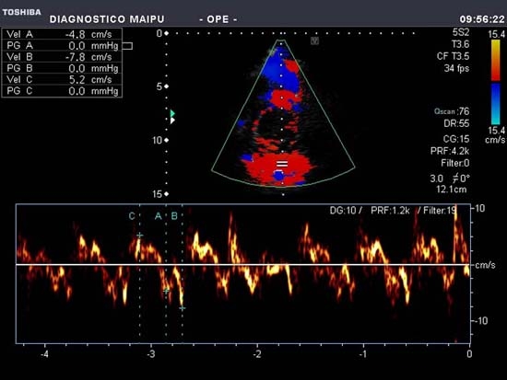This screenshot has width=507, height=380.
Task: Click the PG C value field
Action: tap(93, 91)
